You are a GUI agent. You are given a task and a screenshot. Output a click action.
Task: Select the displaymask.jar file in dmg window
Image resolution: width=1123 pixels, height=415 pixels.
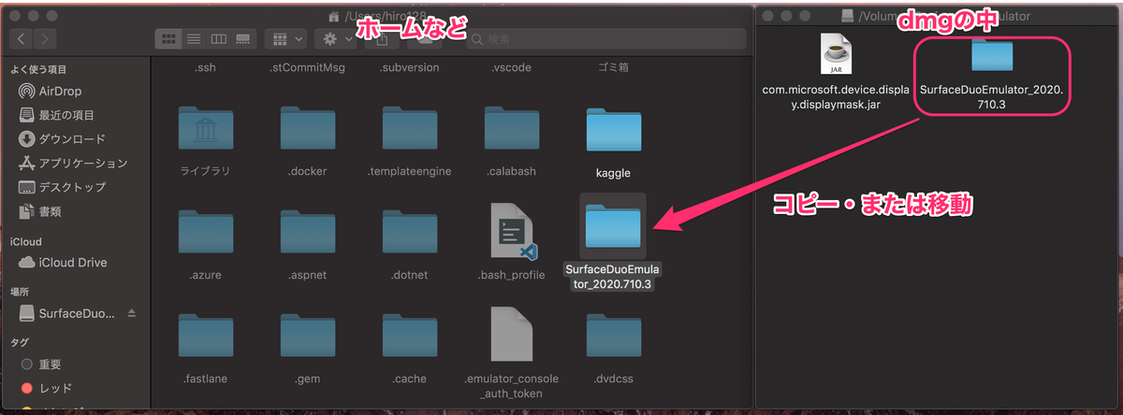836,54
